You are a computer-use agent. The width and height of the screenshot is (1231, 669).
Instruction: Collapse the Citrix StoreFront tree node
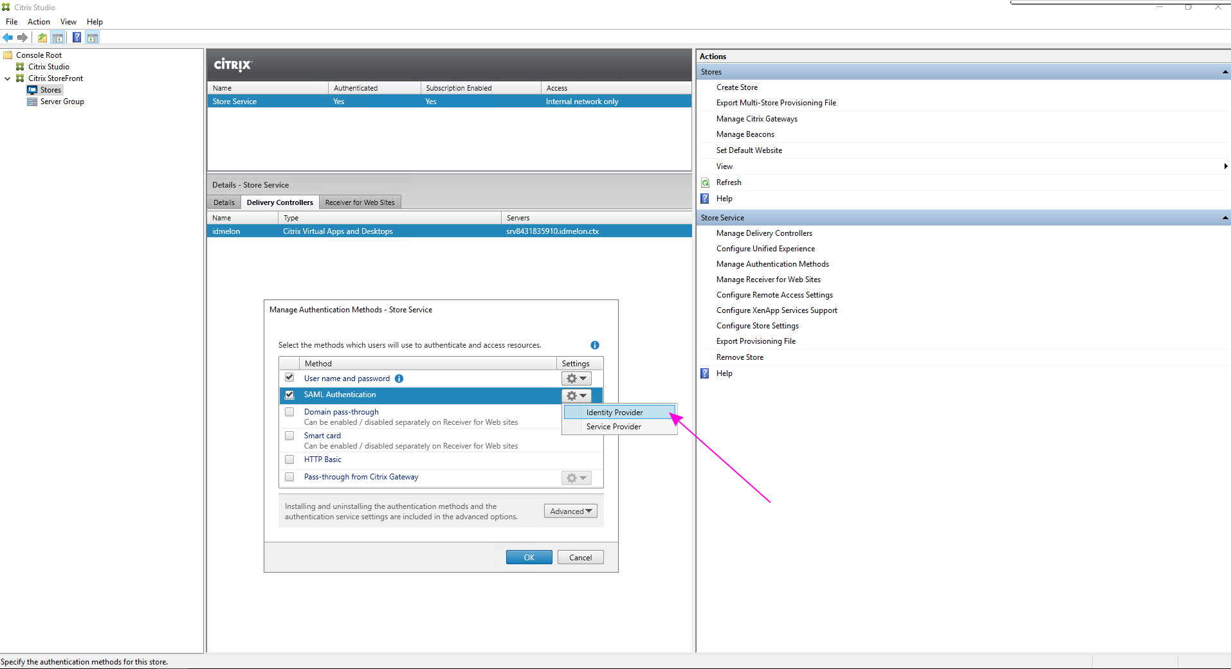click(x=8, y=78)
